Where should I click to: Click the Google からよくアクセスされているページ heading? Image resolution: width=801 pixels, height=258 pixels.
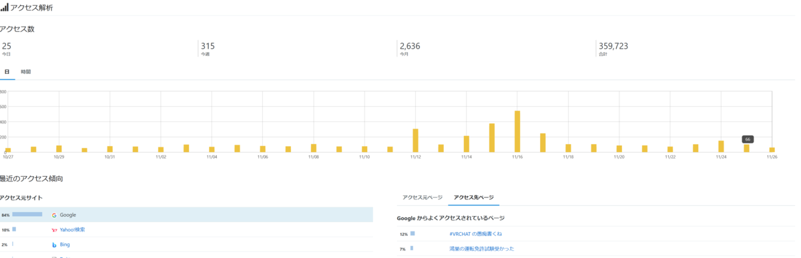pos(451,218)
